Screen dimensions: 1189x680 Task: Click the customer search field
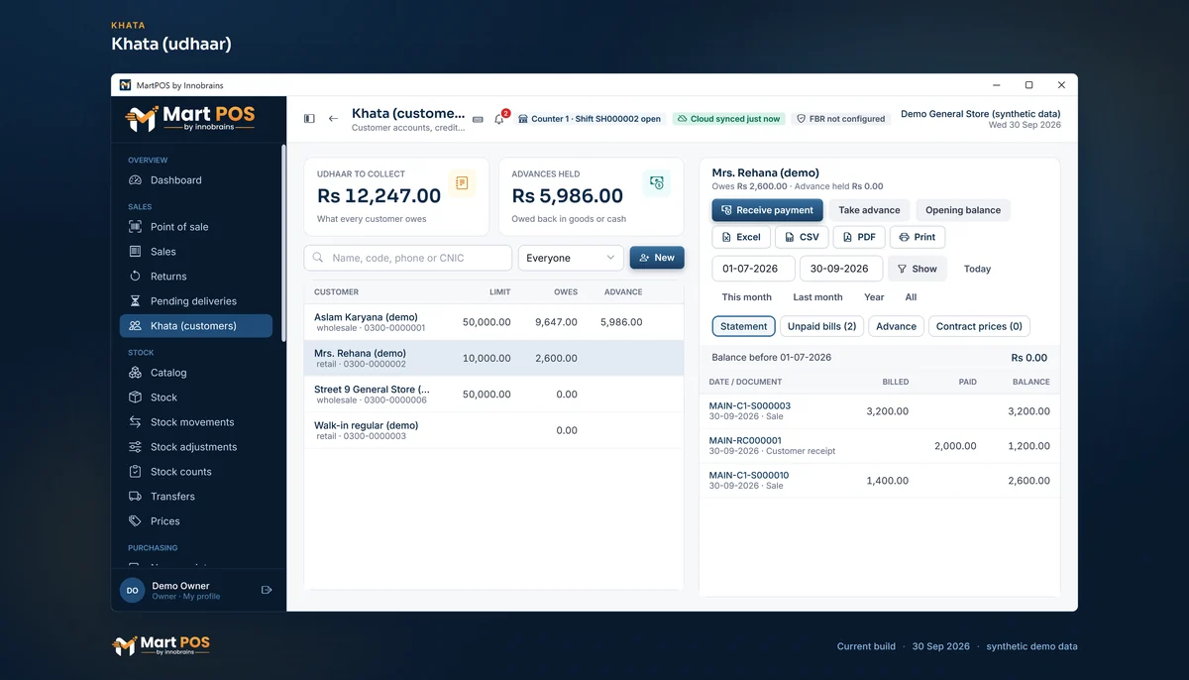pyautogui.click(x=408, y=258)
